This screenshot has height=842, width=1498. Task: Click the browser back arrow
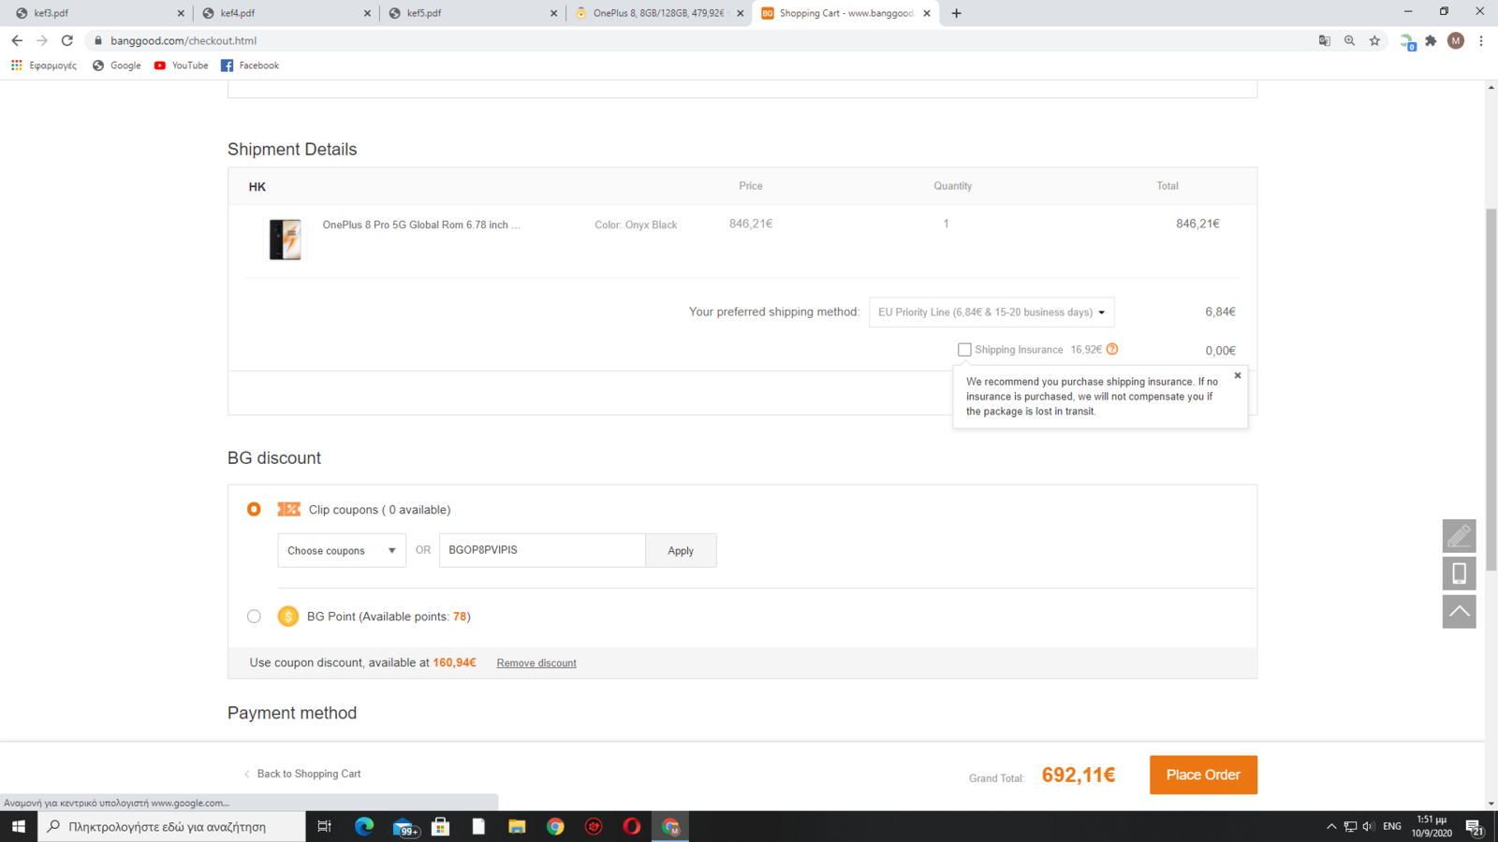17,40
